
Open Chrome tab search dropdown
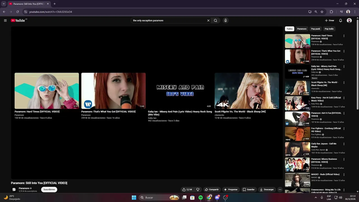(4, 4)
